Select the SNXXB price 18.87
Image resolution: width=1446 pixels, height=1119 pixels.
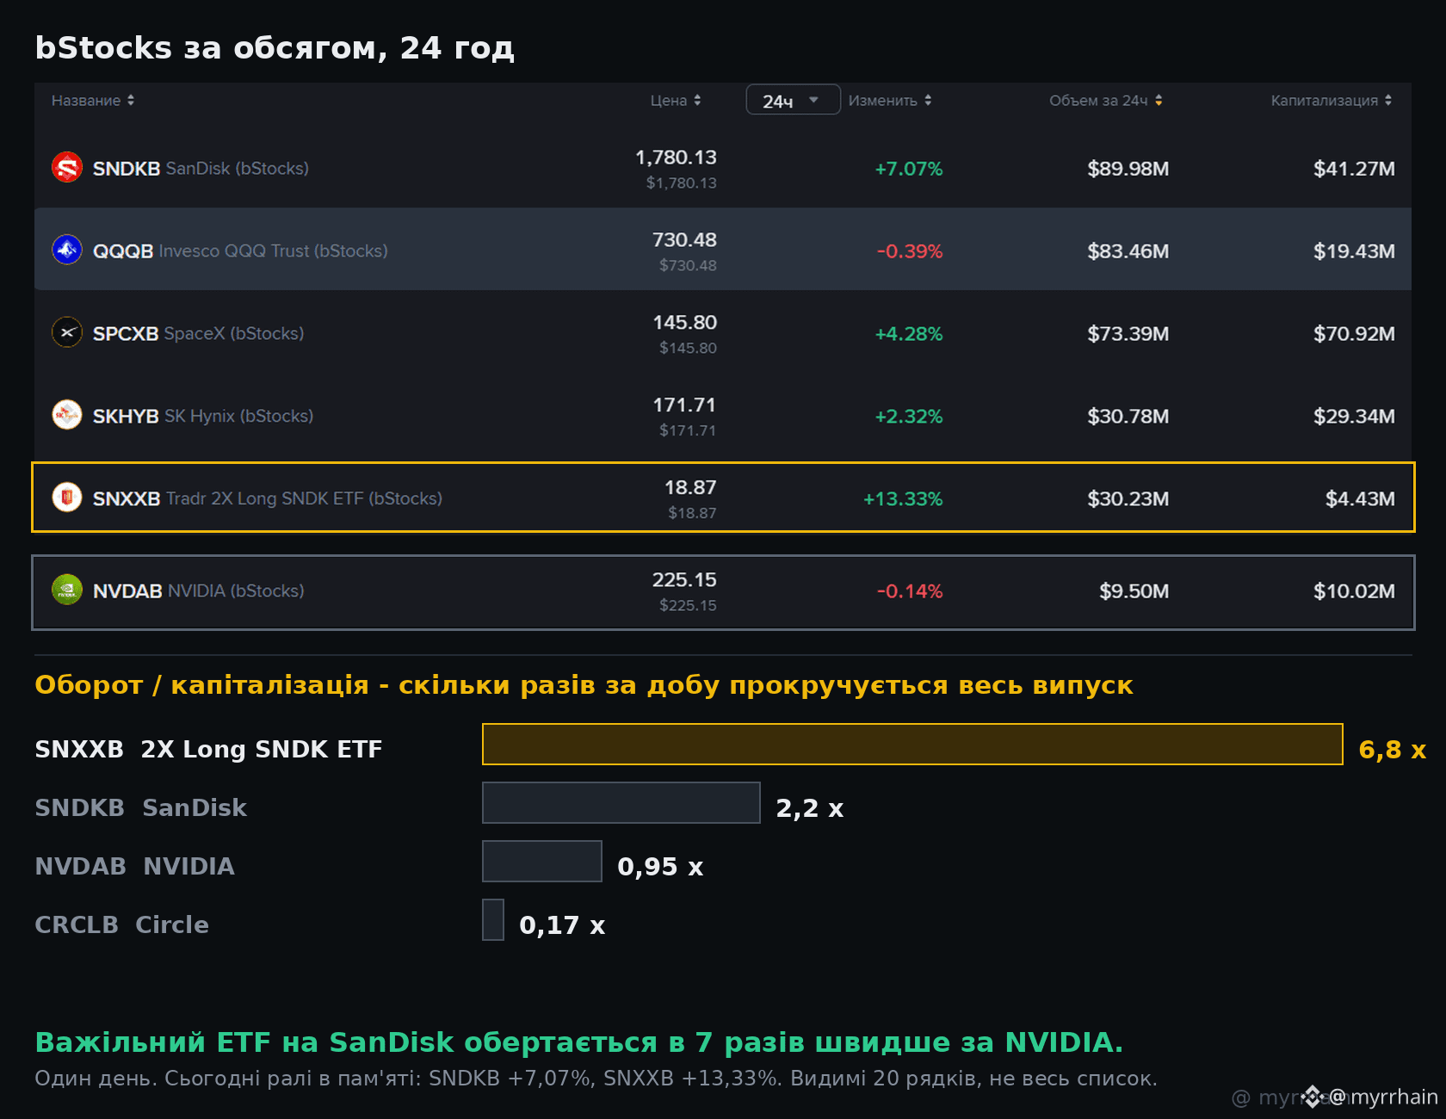click(x=690, y=488)
